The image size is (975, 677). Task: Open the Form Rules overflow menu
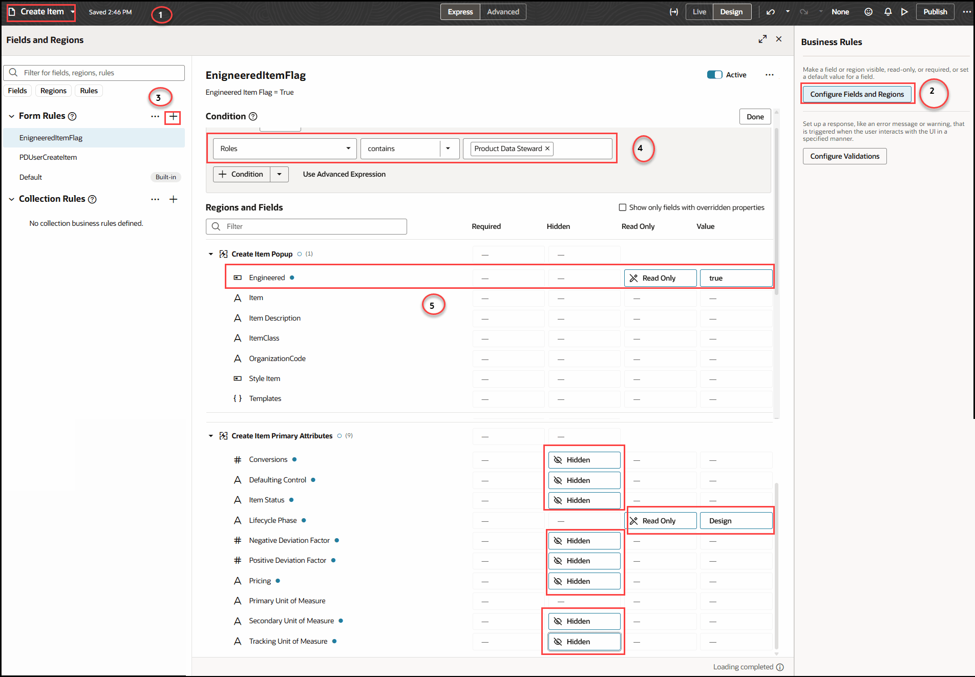coord(155,116)
